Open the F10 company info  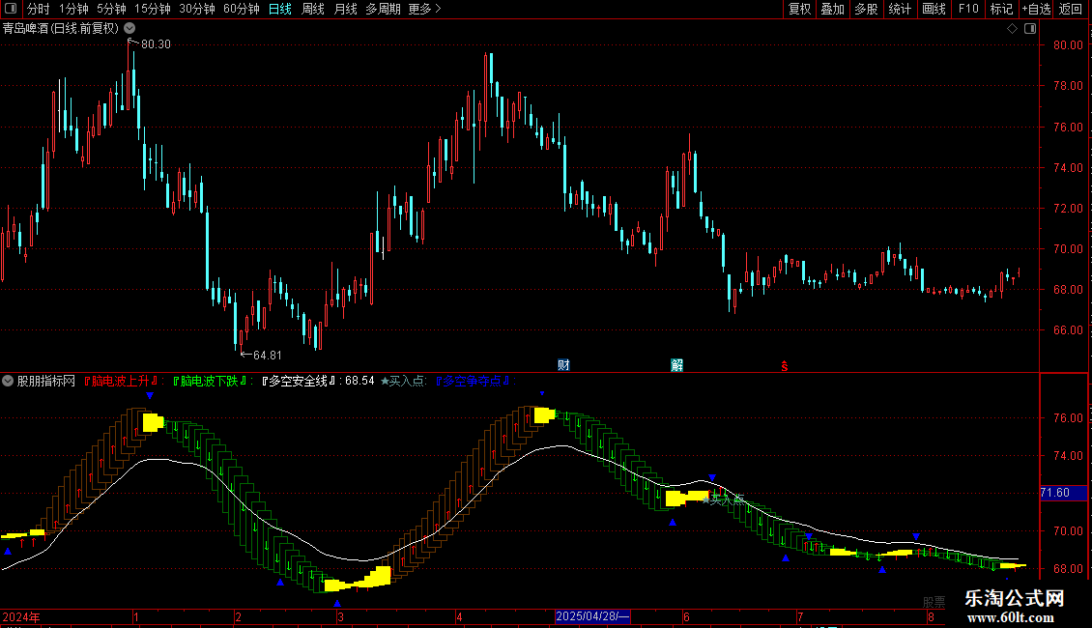coord(968,9)
